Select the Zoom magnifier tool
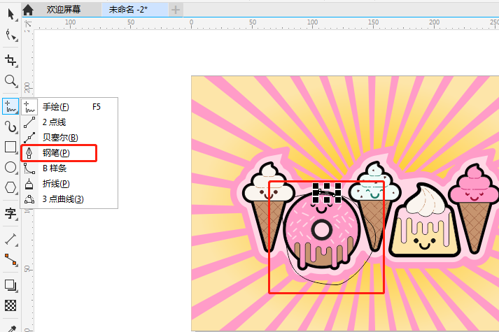Image resolution: width=499 pixels, height=332 pixels. (10, 81)
